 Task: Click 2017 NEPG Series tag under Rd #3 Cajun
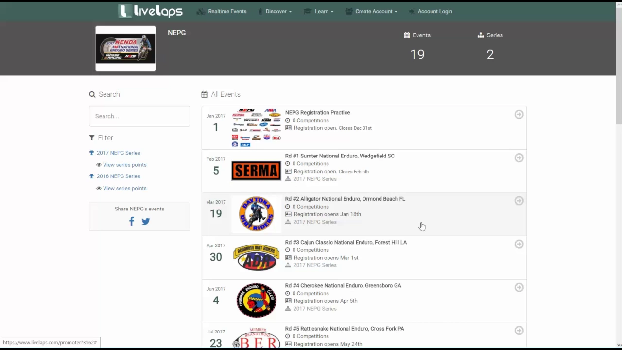314,265
